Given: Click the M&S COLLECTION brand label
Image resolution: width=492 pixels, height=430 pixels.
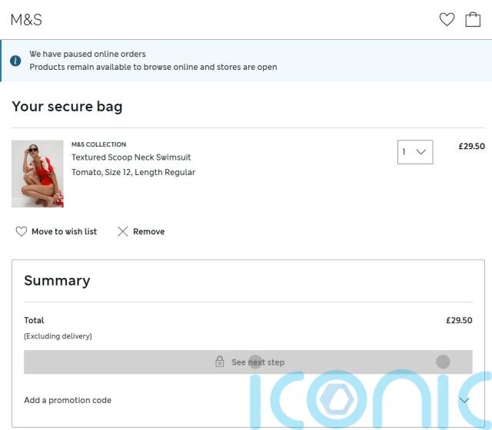Looking at the screenshot, I should tap(99, 144).
